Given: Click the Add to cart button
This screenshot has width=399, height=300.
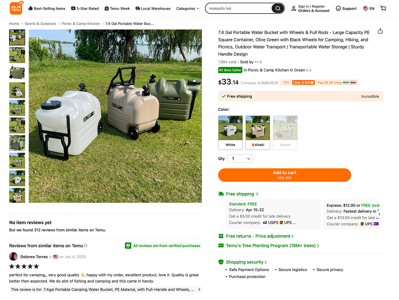Looking at the screenshot, I should pyautogui.click(x=284, y=175).
